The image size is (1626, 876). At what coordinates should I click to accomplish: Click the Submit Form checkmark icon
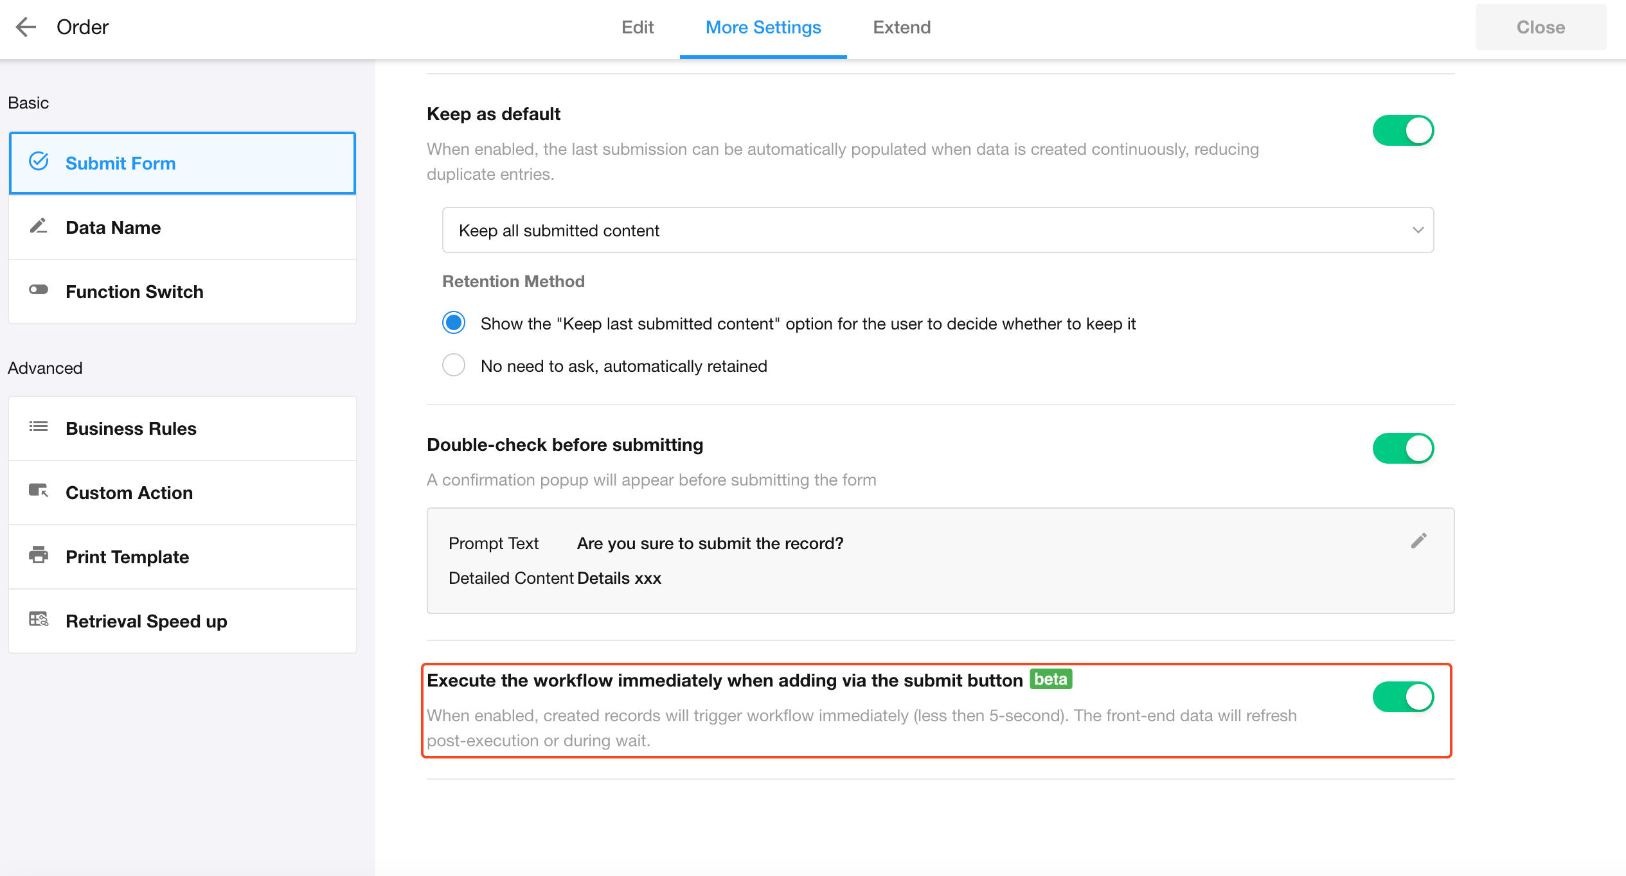point(39,162)
